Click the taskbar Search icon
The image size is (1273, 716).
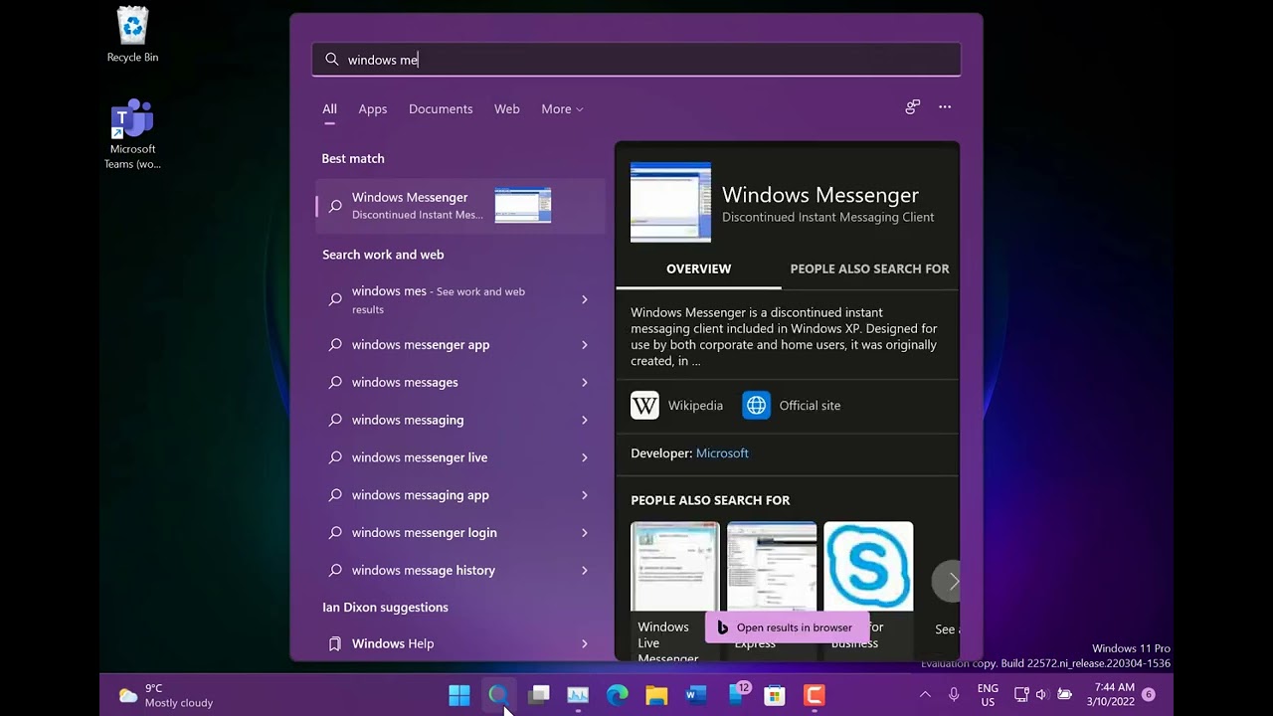[498, 695]
